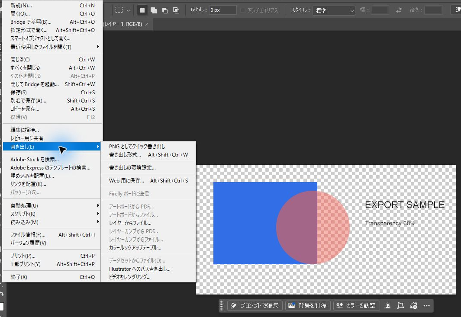Open the contextual taskbar more options
Screen dimensions: 461x317
click(x=427, y=306)
